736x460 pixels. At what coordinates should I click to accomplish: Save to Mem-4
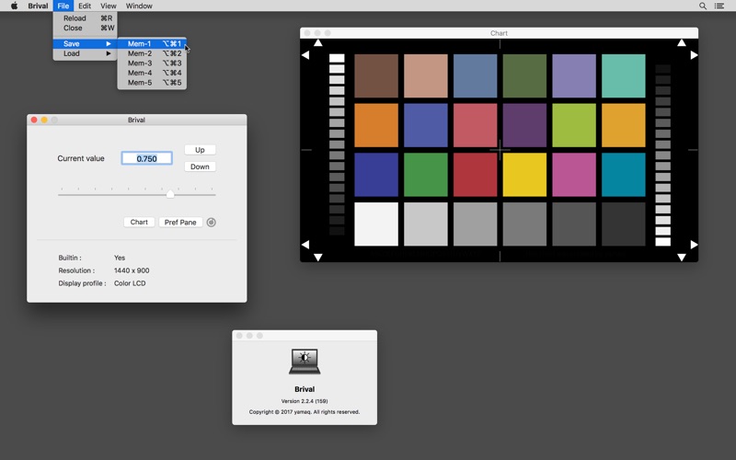pyautogui.click(x=152, y=73)
